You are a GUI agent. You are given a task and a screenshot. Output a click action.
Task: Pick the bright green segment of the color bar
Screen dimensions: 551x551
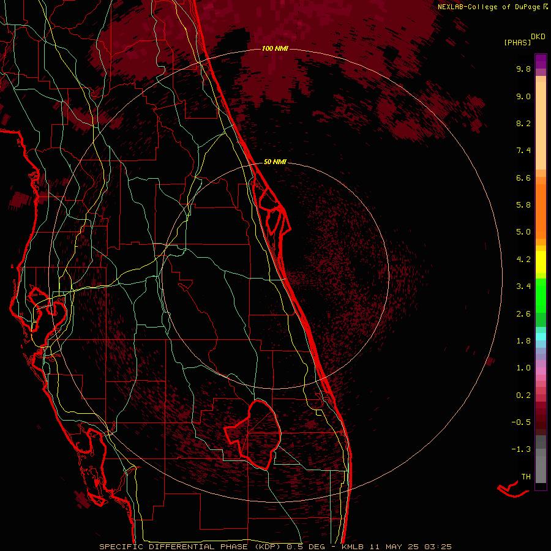[541, 295]
